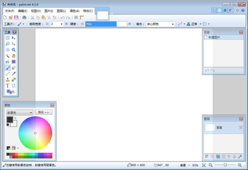Click the Print icon in toolbar
This screenshot has height=170, width=248.
click(x=24, y=17)
